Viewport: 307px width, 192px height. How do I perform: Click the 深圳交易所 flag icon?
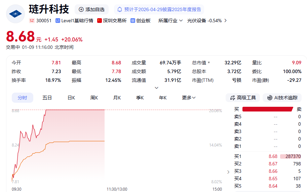100,21
